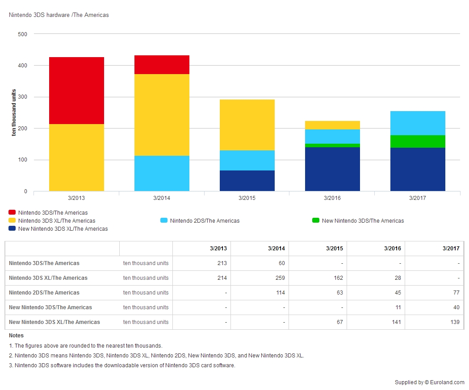Click the table cell with value 40

[x=434, y=307]
